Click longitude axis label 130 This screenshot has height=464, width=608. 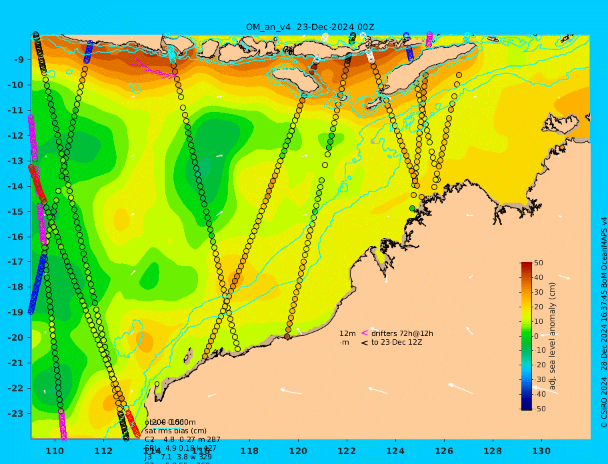(x=541, y=451)
